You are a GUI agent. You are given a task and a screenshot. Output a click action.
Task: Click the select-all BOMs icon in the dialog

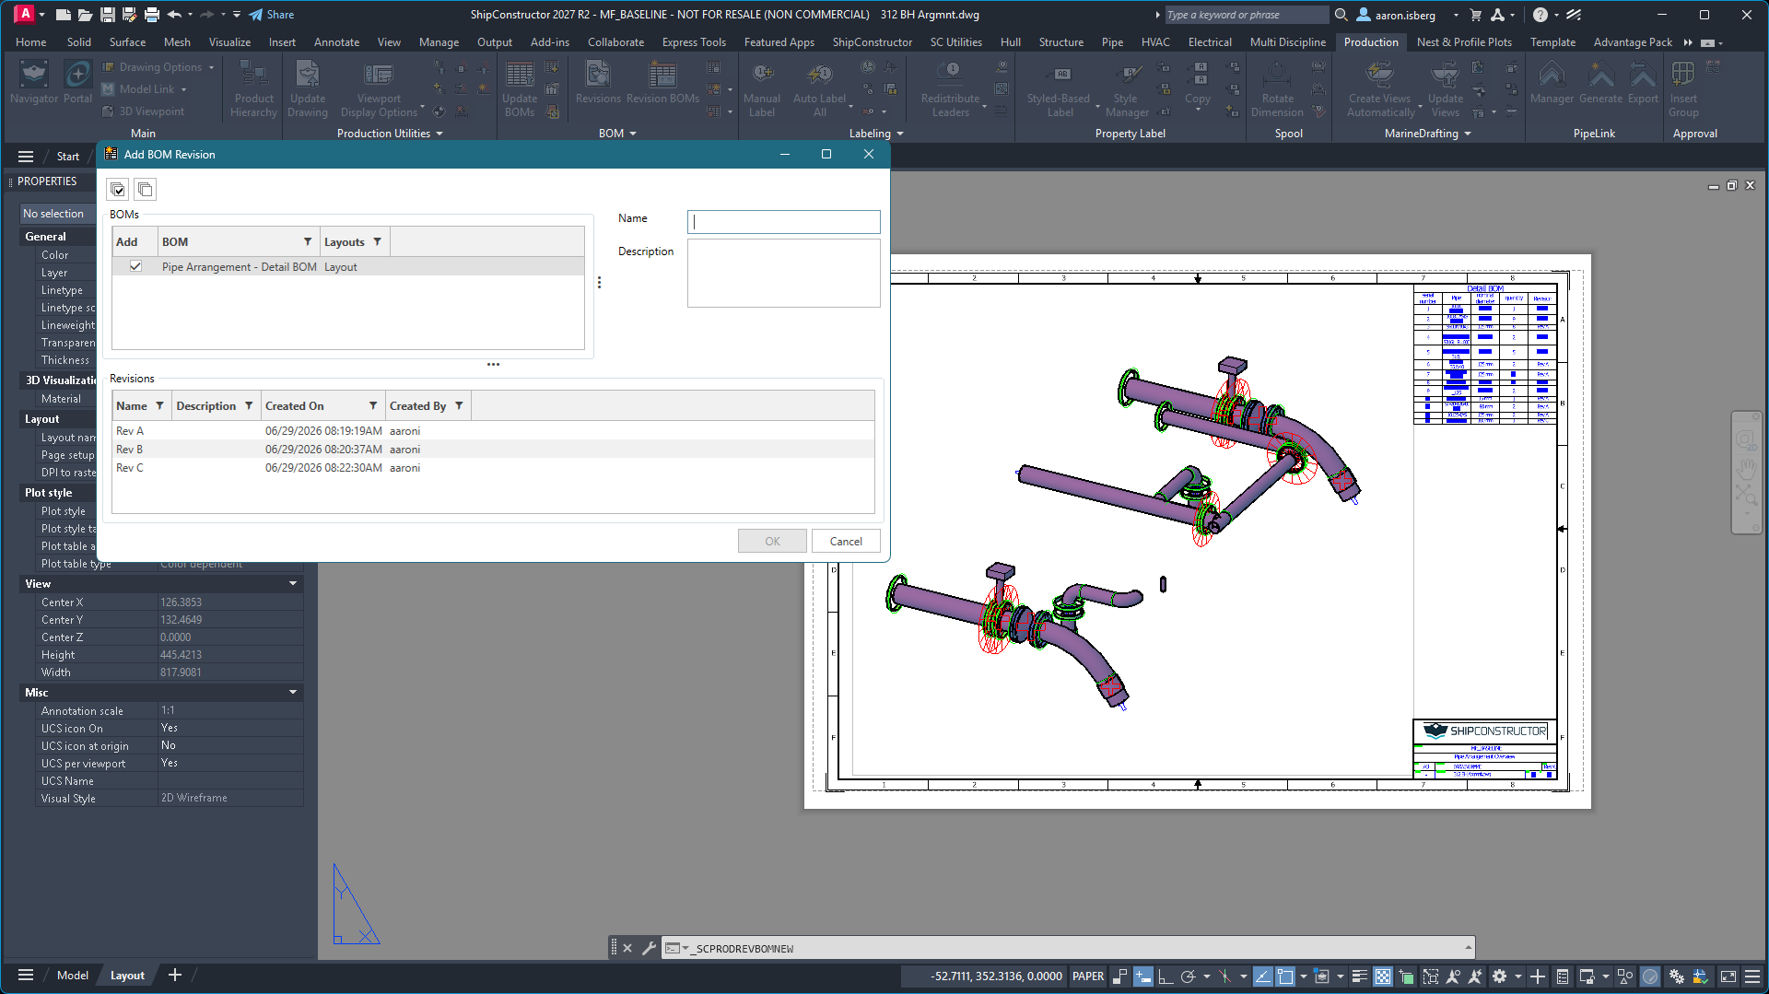[x=118, y=190]
